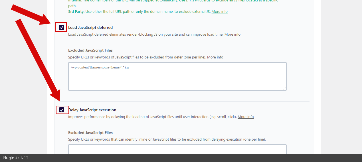362x162 pixels.
Task: Open More info link about delaying until user interaction
Action: pos(246,117)
